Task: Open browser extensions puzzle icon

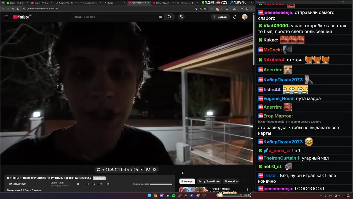Action: (227, 9)
